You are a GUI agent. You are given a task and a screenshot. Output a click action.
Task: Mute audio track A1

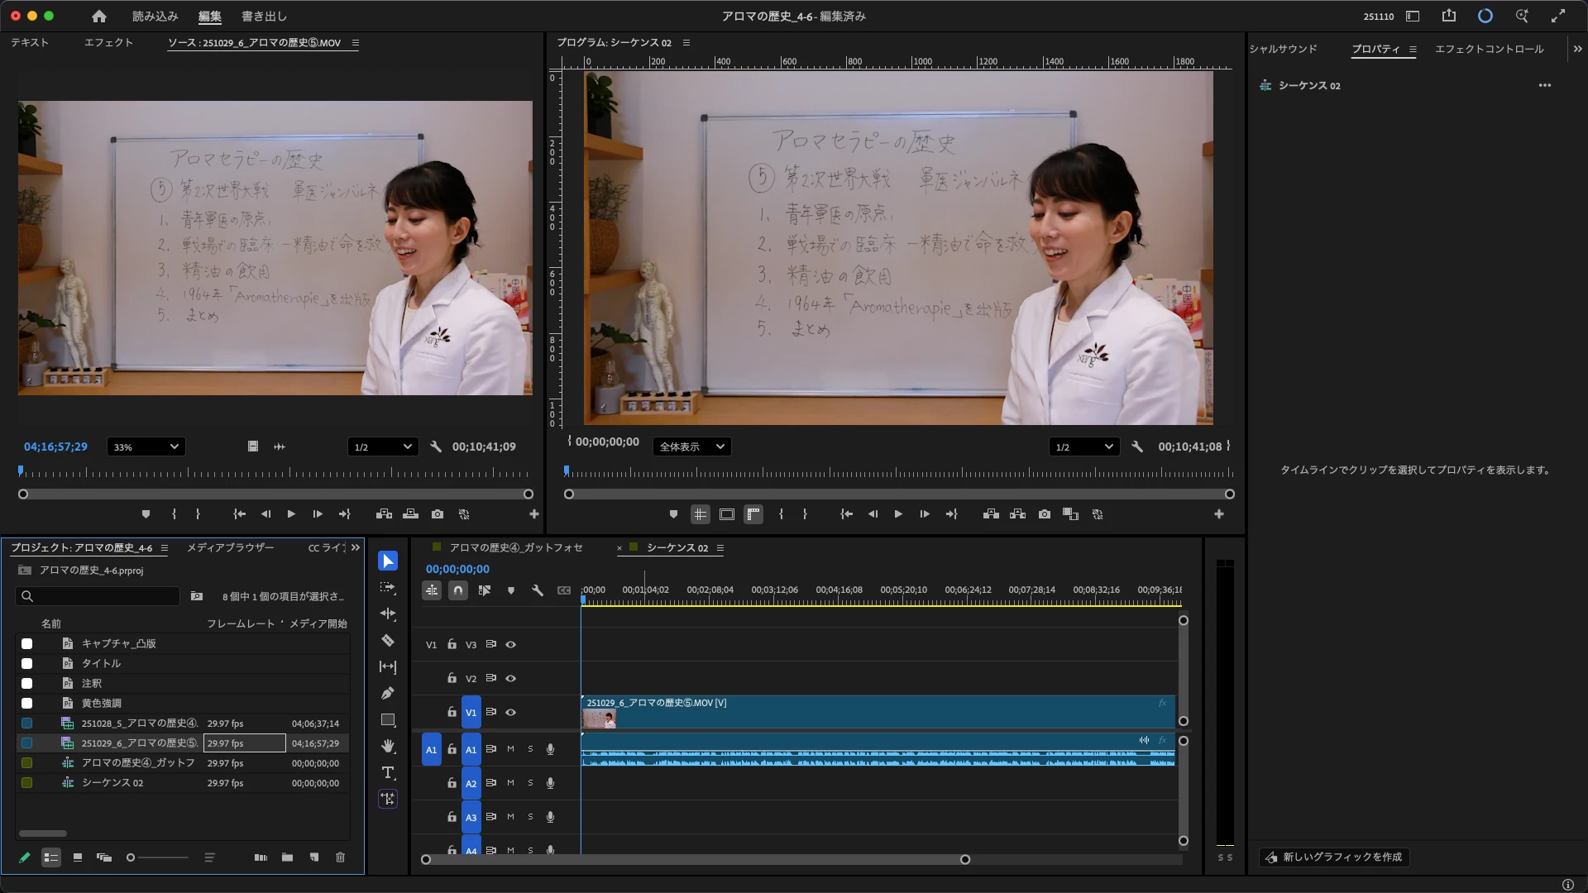pos(510,749)
